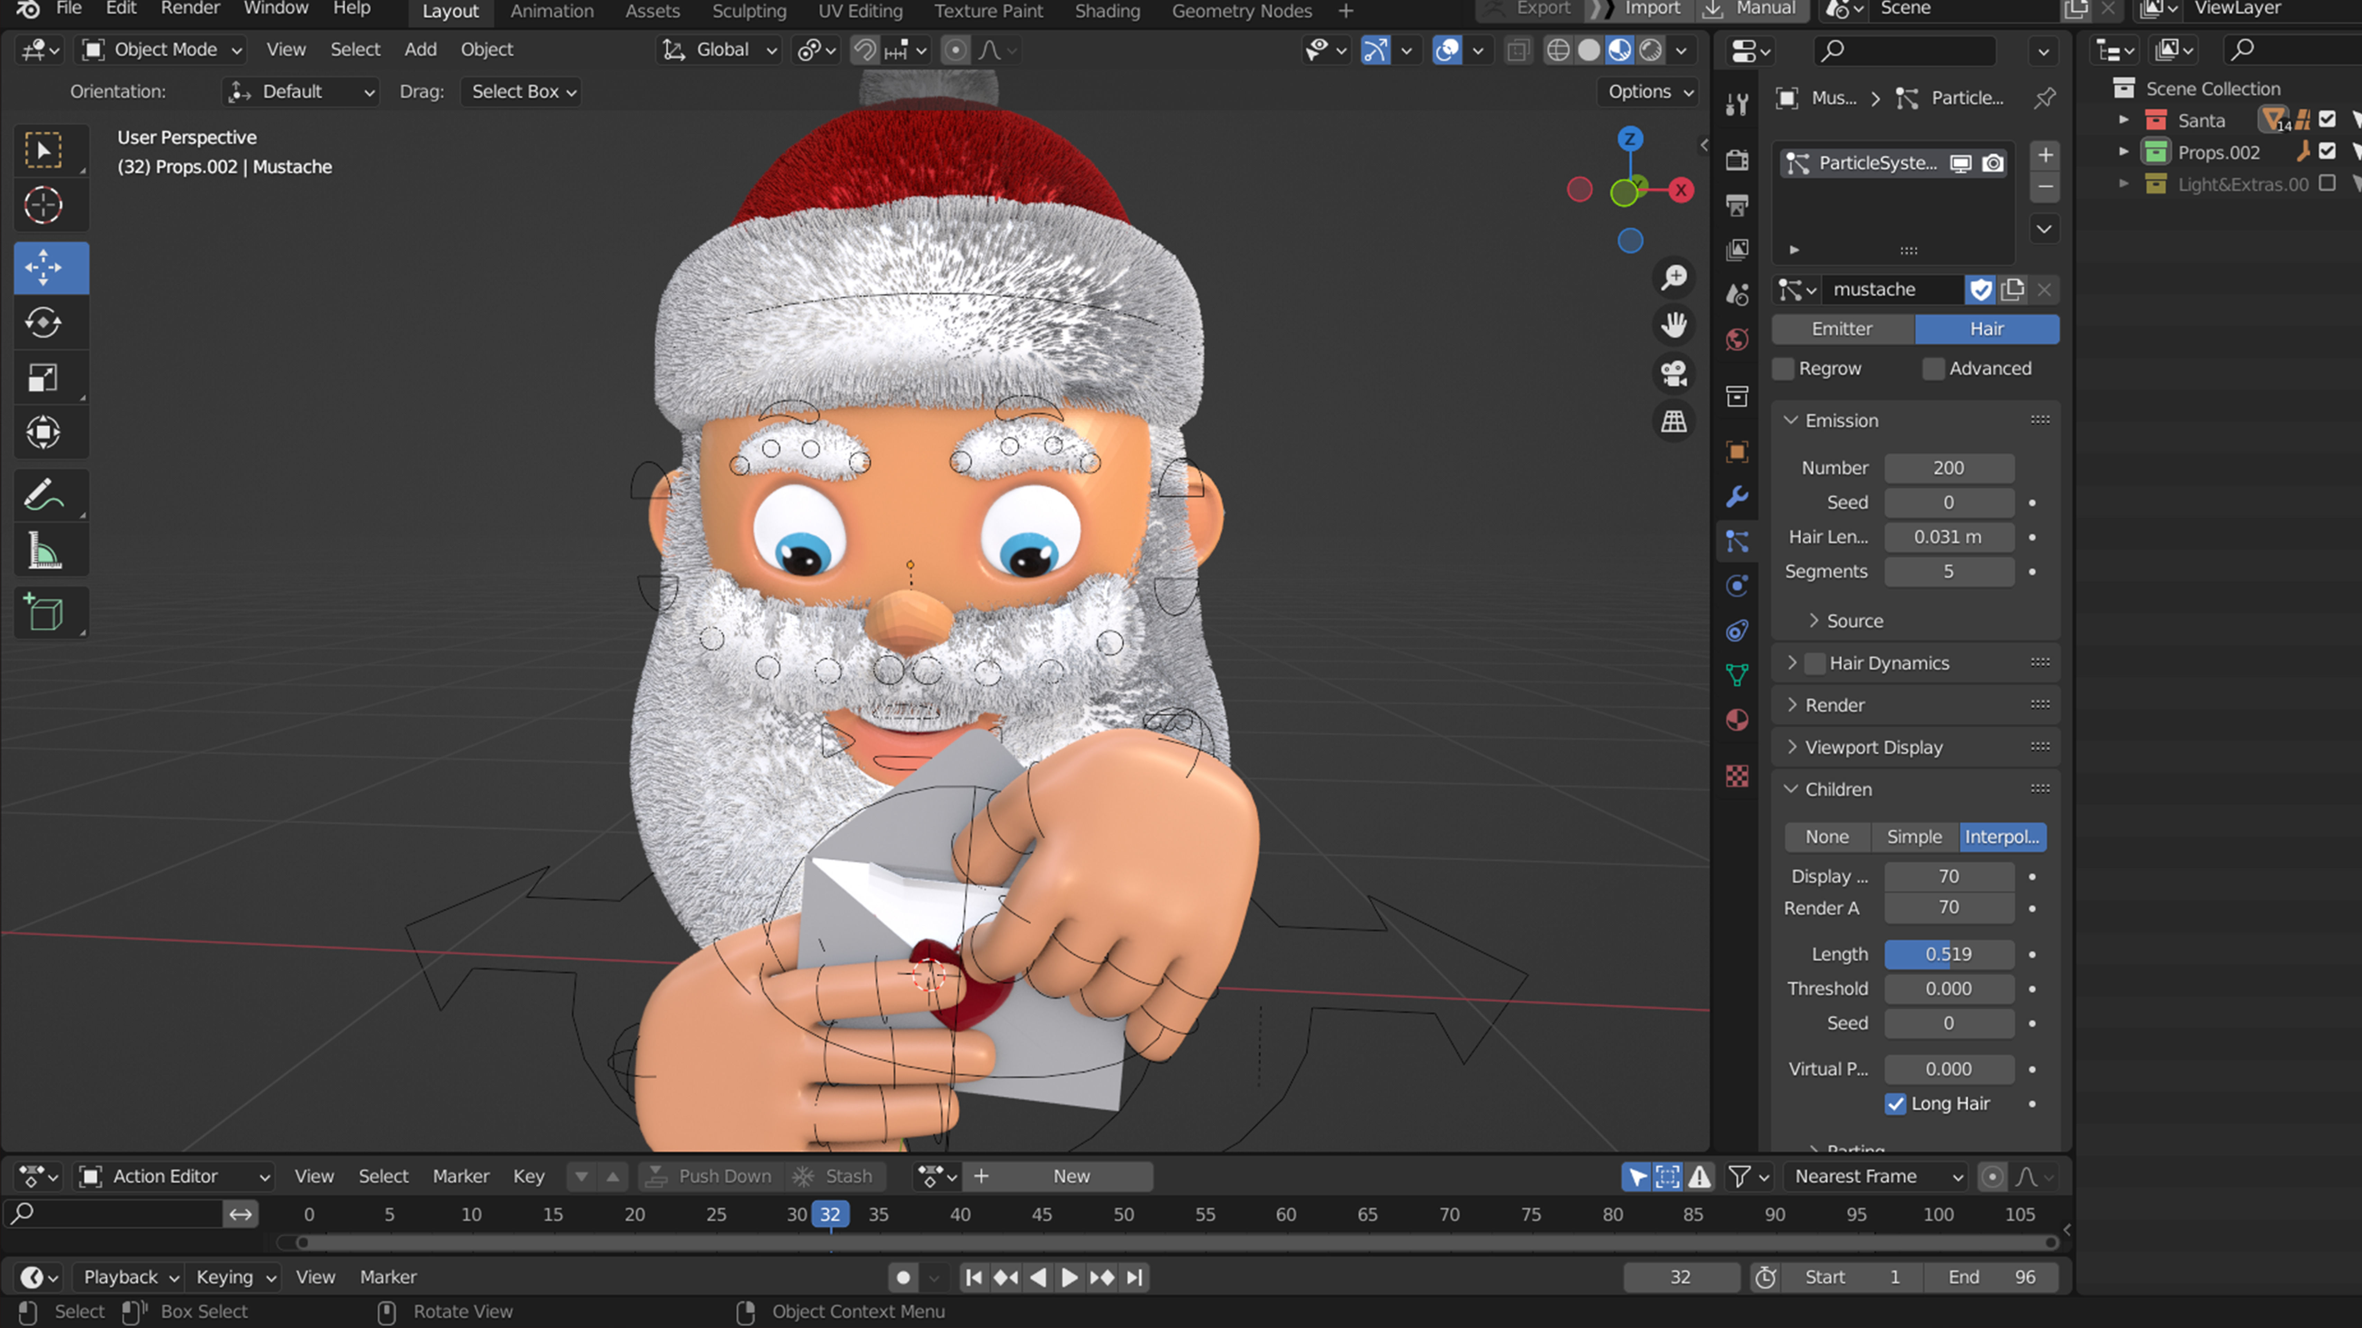Select the Annotate tool

(44, 496)
